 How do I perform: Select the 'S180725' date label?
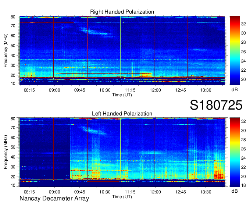pyautogui.click(x=216, y=105)
